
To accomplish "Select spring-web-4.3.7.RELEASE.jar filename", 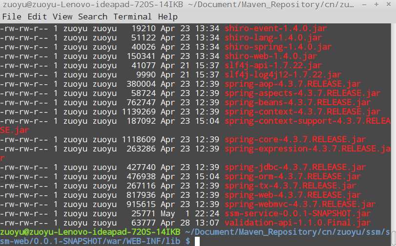I will click(x=292, y=195).
